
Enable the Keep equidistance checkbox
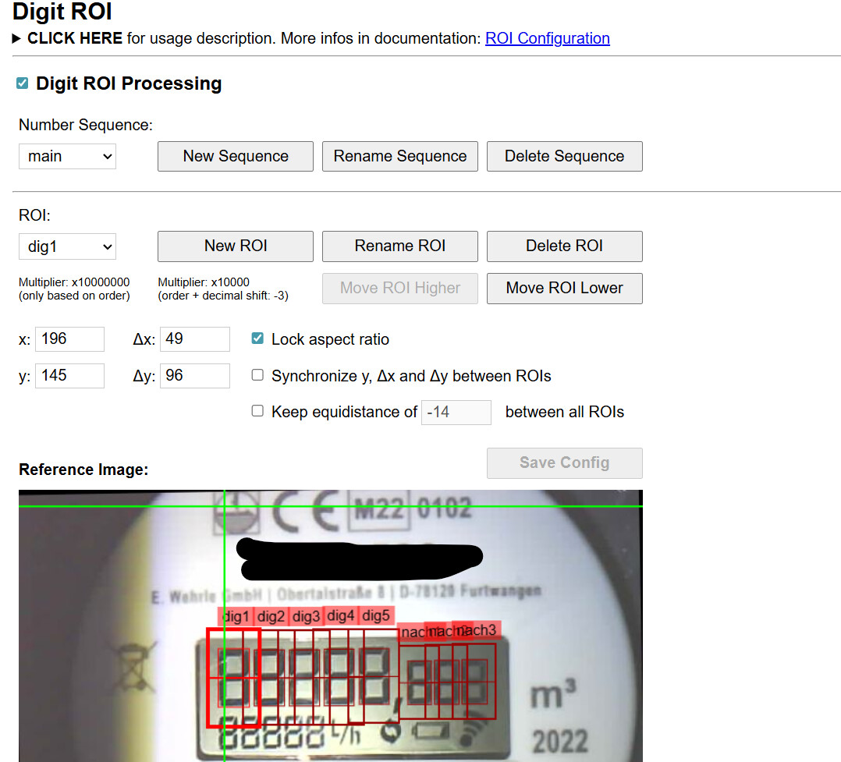(x=257, y=411)
